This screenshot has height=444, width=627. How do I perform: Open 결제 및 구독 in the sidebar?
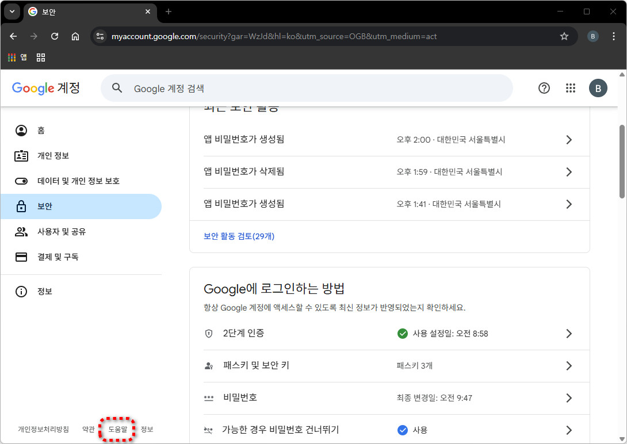point(81,257)
